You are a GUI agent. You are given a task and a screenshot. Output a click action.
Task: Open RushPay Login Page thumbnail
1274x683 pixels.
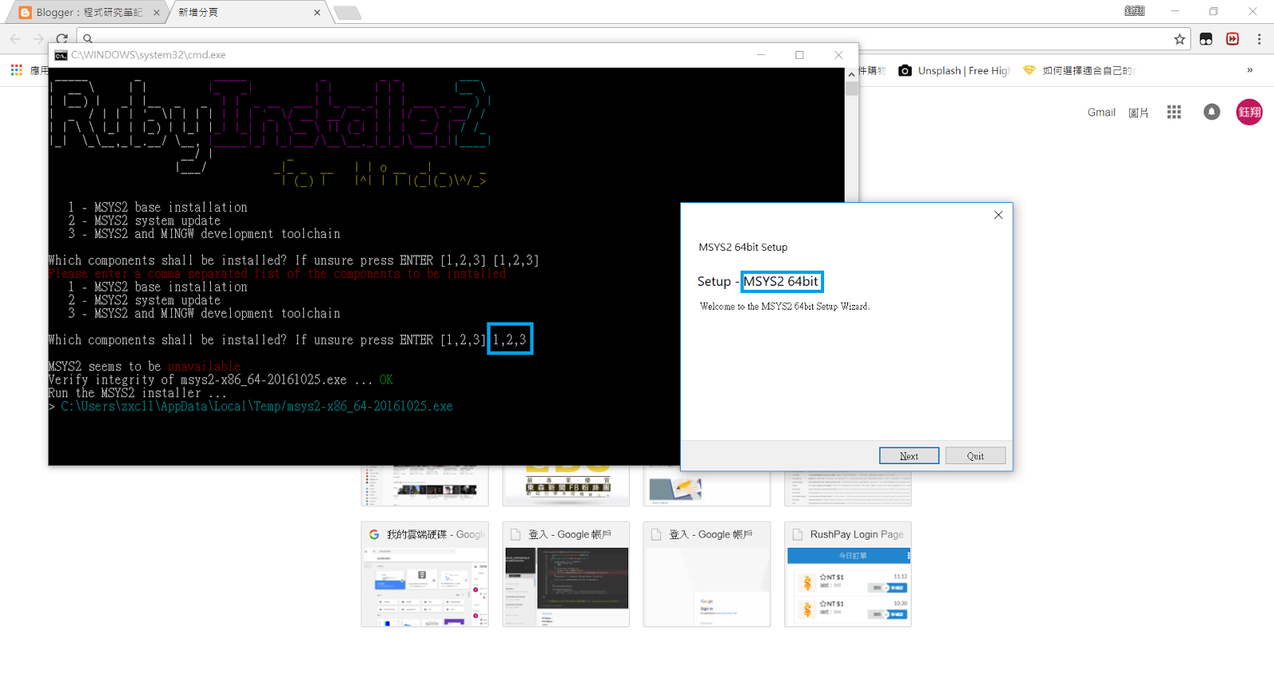click(x=848, y=574)
